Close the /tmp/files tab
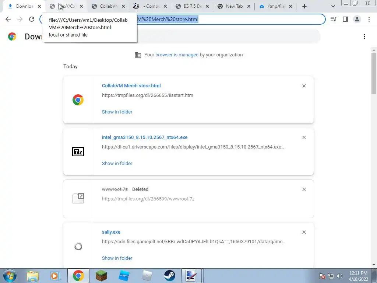 pyautogui.click(x=290, y=7)
